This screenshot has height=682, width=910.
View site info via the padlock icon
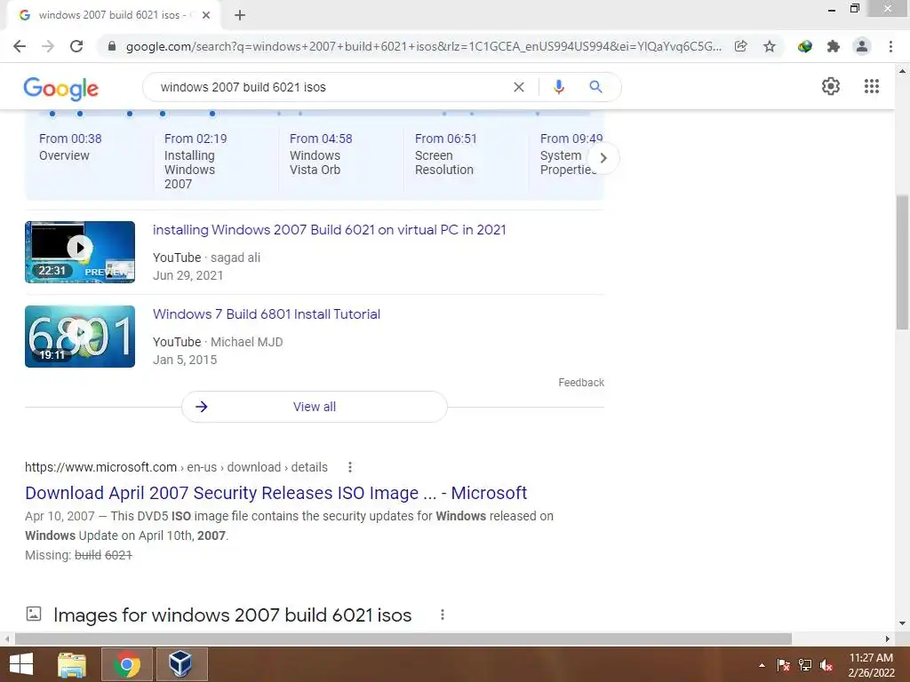pos(112,46)
